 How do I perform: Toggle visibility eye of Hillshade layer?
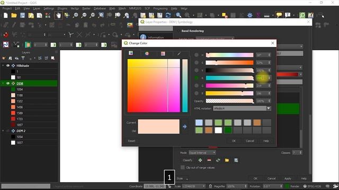tap(8, 65)
